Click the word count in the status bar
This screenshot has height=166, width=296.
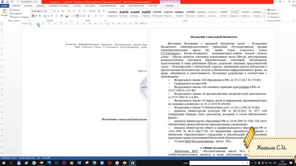click(27, 158)
